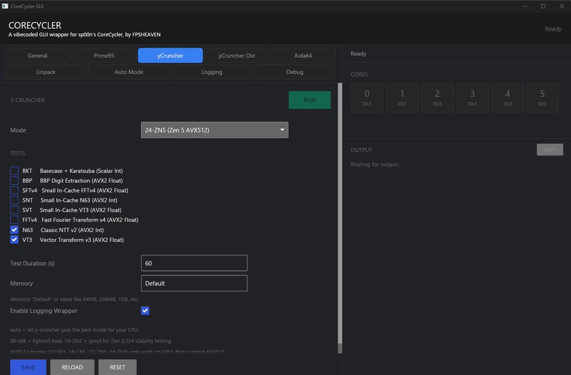Copy output with the COPY button
The image size is (571, 375).
(x=550, y=150)
